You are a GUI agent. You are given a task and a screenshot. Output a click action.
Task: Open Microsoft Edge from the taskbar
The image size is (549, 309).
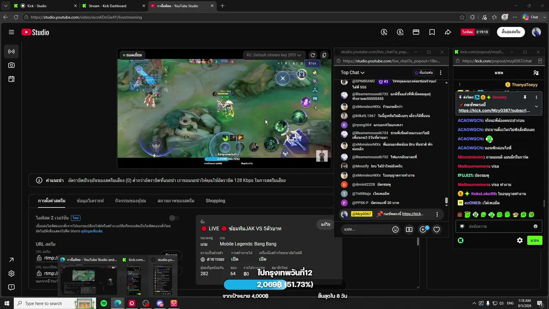[x=118, y=303]
